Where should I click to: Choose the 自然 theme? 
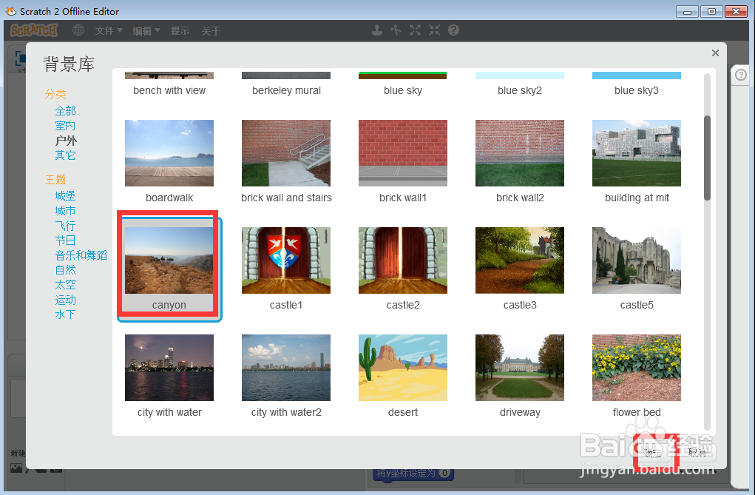point(66,270)
